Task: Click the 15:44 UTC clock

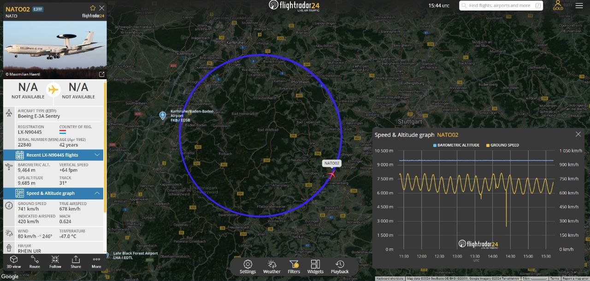Action: [x=439, y=6]
